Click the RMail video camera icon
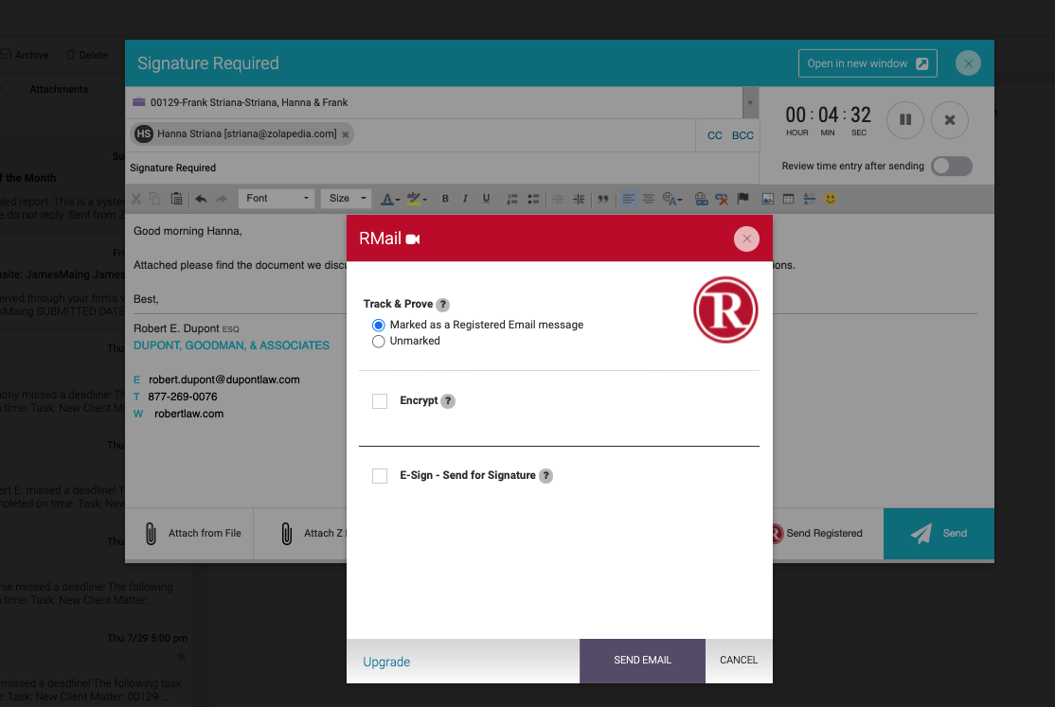Image resolution: width=1055 pixels, height=707 pixels. (x=413, y=239)
